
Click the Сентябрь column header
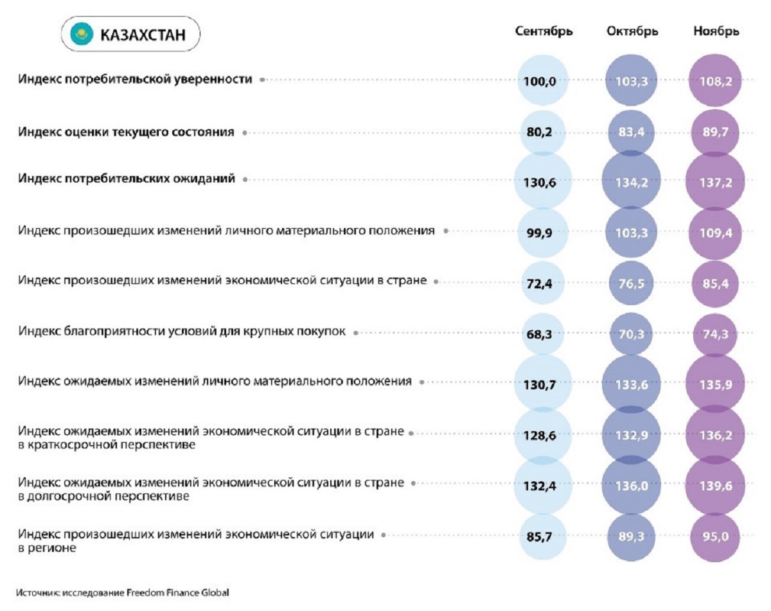click(544, 31)
